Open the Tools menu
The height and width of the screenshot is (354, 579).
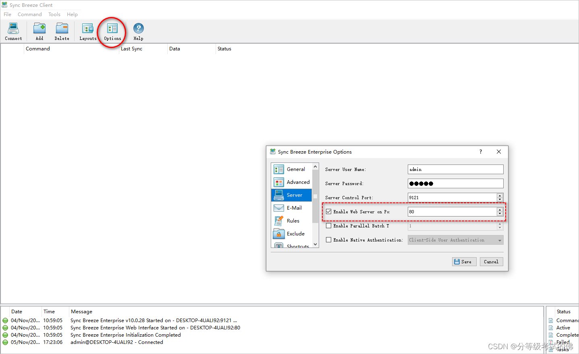54,15
